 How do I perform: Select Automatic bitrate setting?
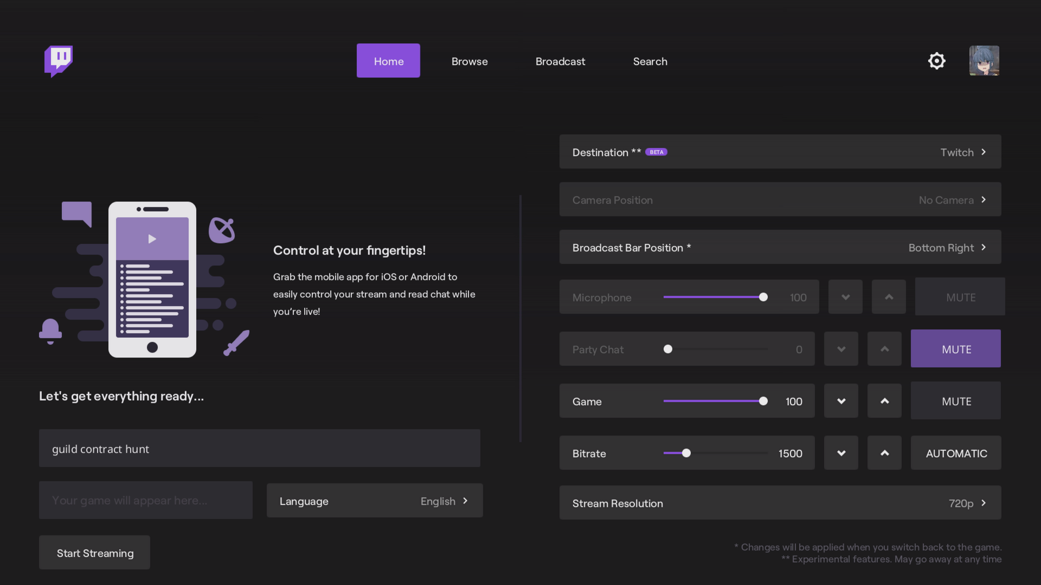tap(956, 453)
